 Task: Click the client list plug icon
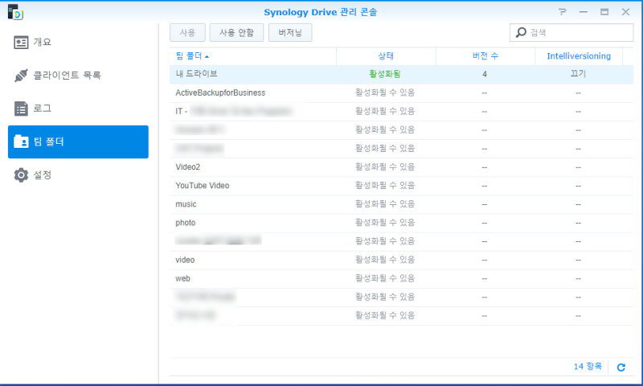pos(21,76)
